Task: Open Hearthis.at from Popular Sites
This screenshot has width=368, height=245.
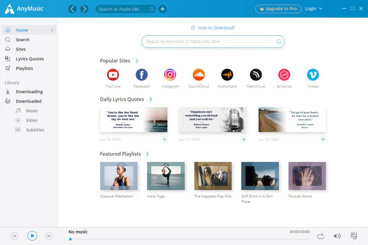Action: pos(256,75)
